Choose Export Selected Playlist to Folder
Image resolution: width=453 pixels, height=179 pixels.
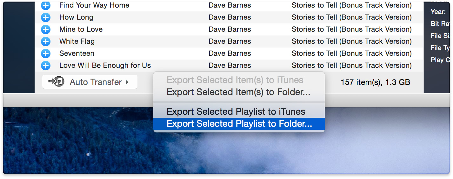point(239,124)
